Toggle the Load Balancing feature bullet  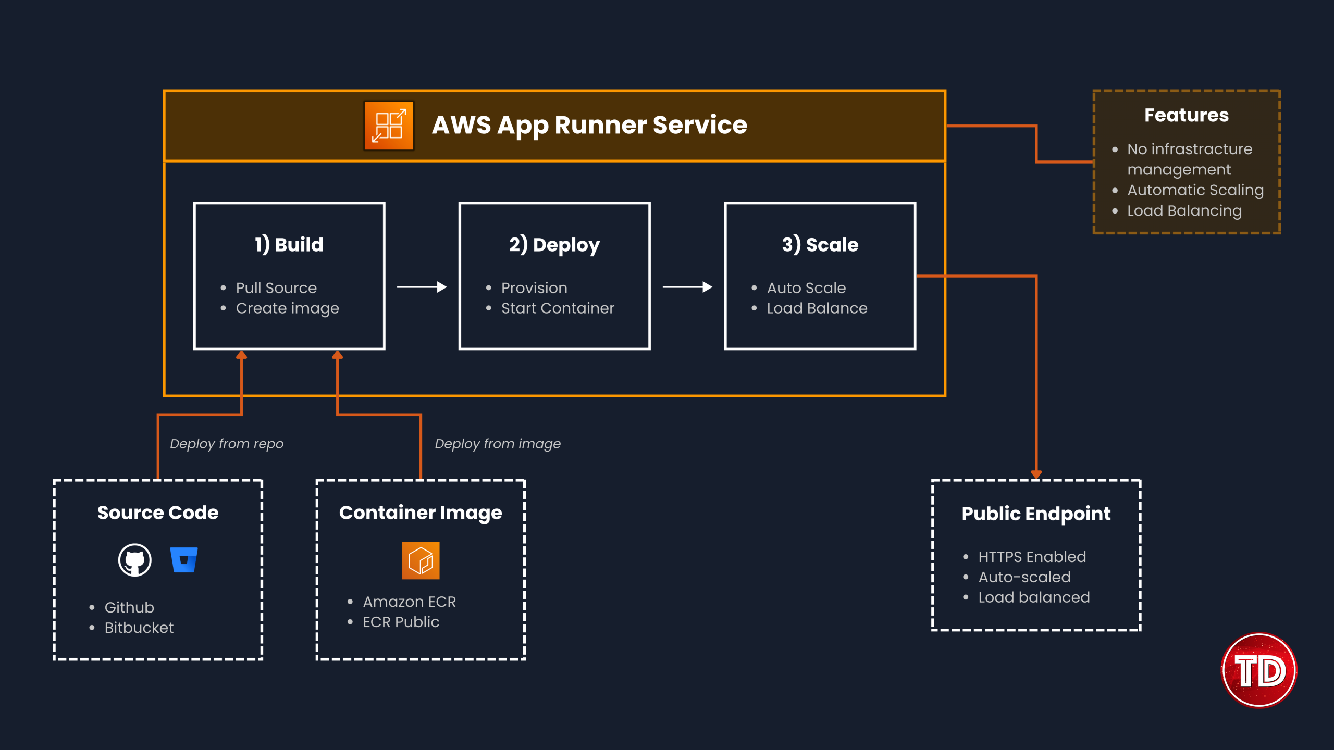click(1184, 210)
